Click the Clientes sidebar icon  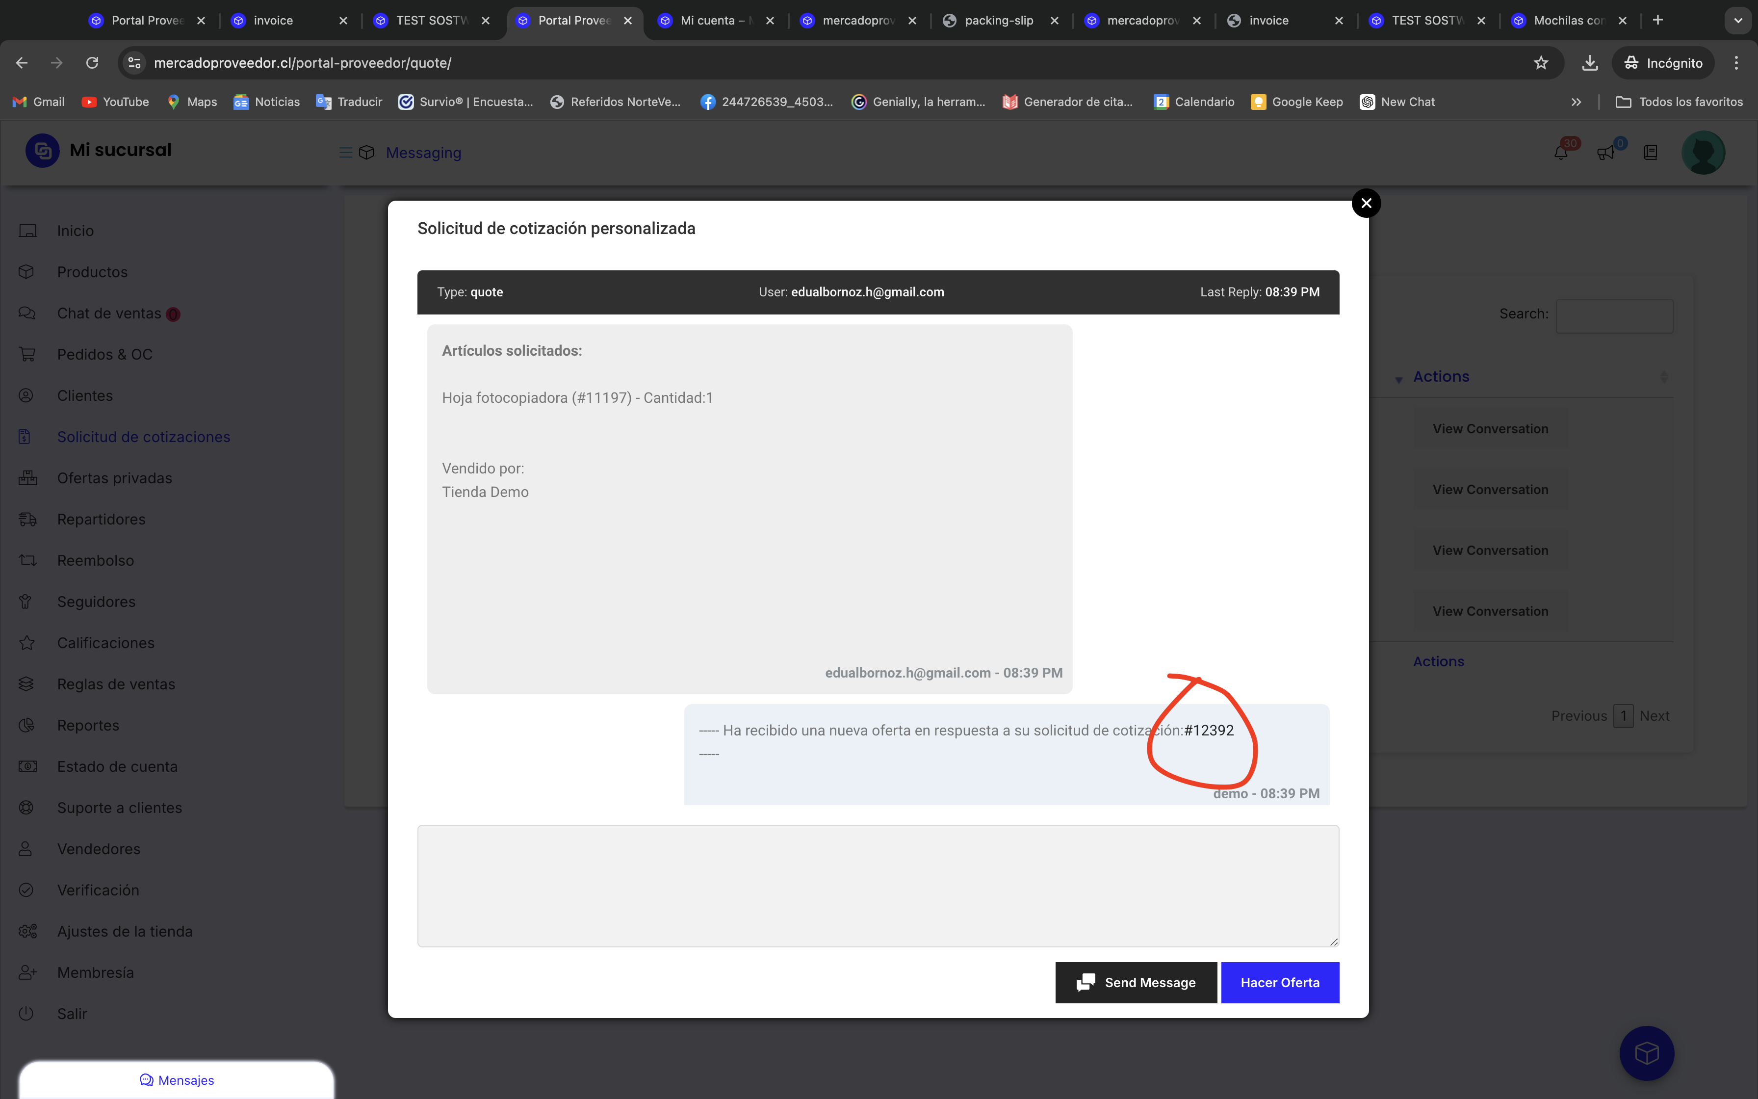26,395
